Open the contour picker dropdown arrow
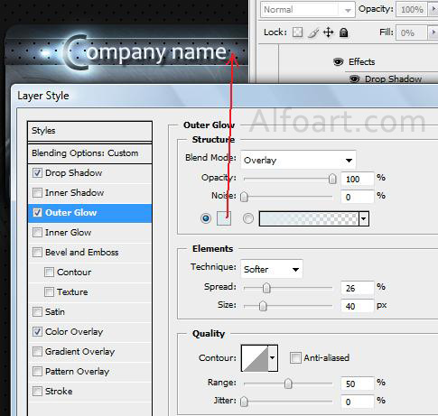 click(x=273, y=358)
